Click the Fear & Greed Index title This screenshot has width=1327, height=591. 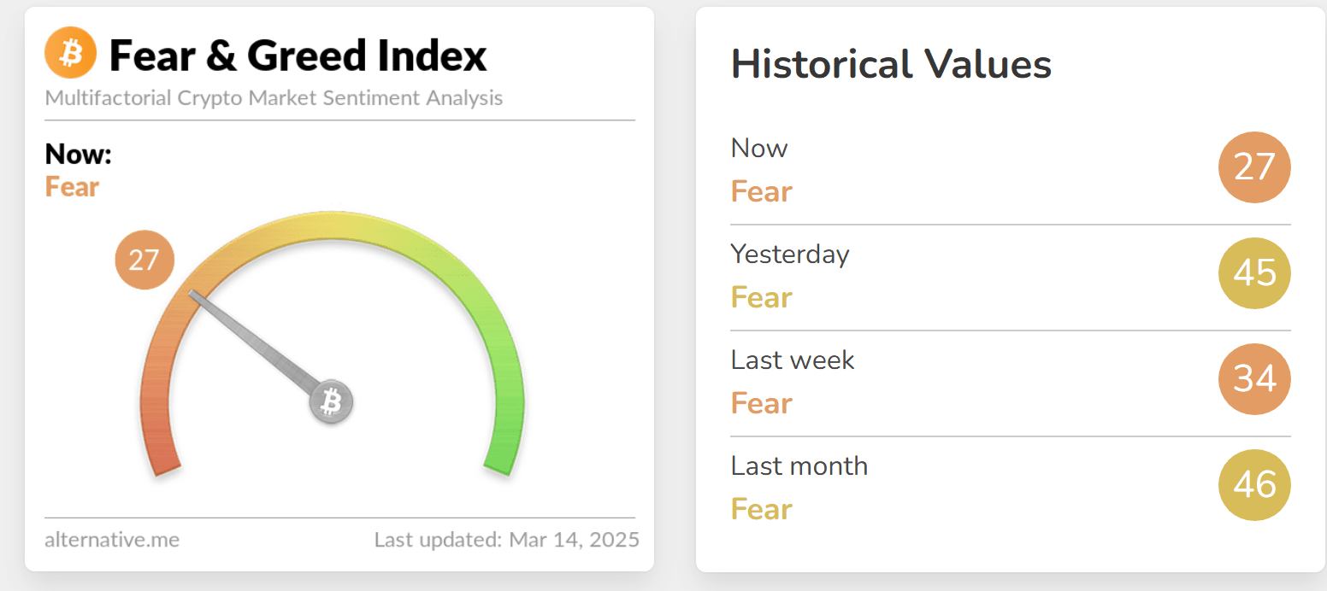click(298, 56)
